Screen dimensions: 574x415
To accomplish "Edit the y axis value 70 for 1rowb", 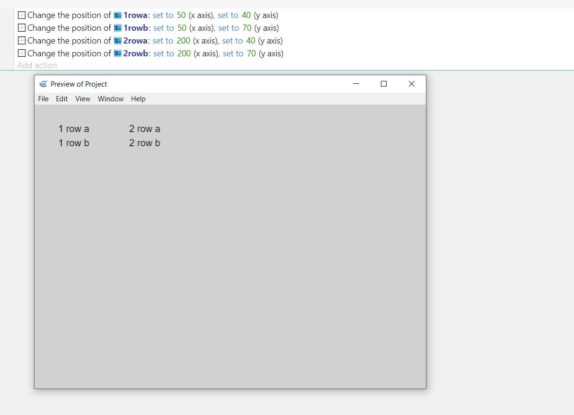I will (247, 28).
